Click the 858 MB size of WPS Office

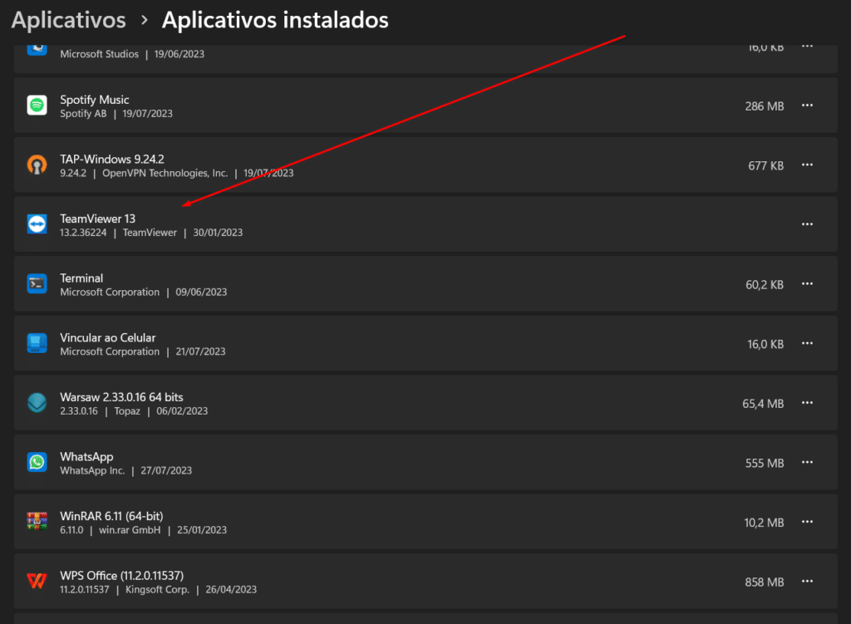(765, 582)
